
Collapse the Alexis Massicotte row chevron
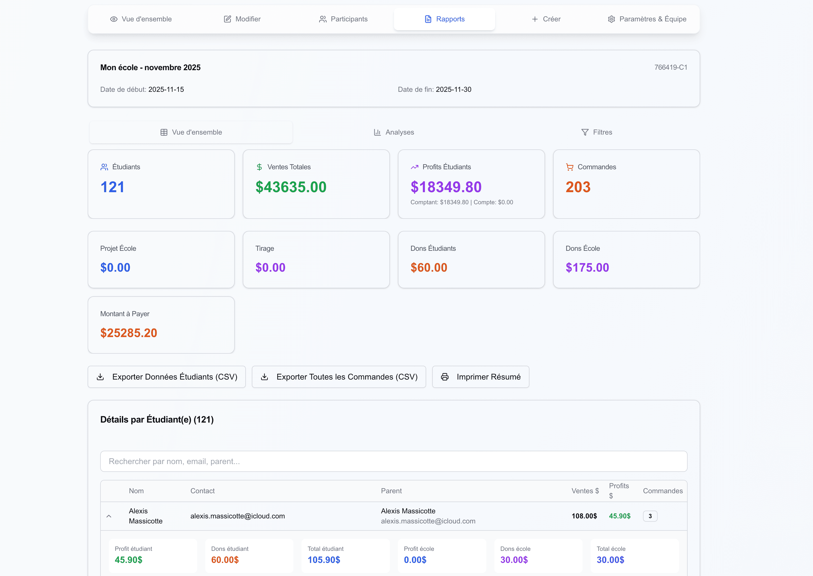pos(109,516)
